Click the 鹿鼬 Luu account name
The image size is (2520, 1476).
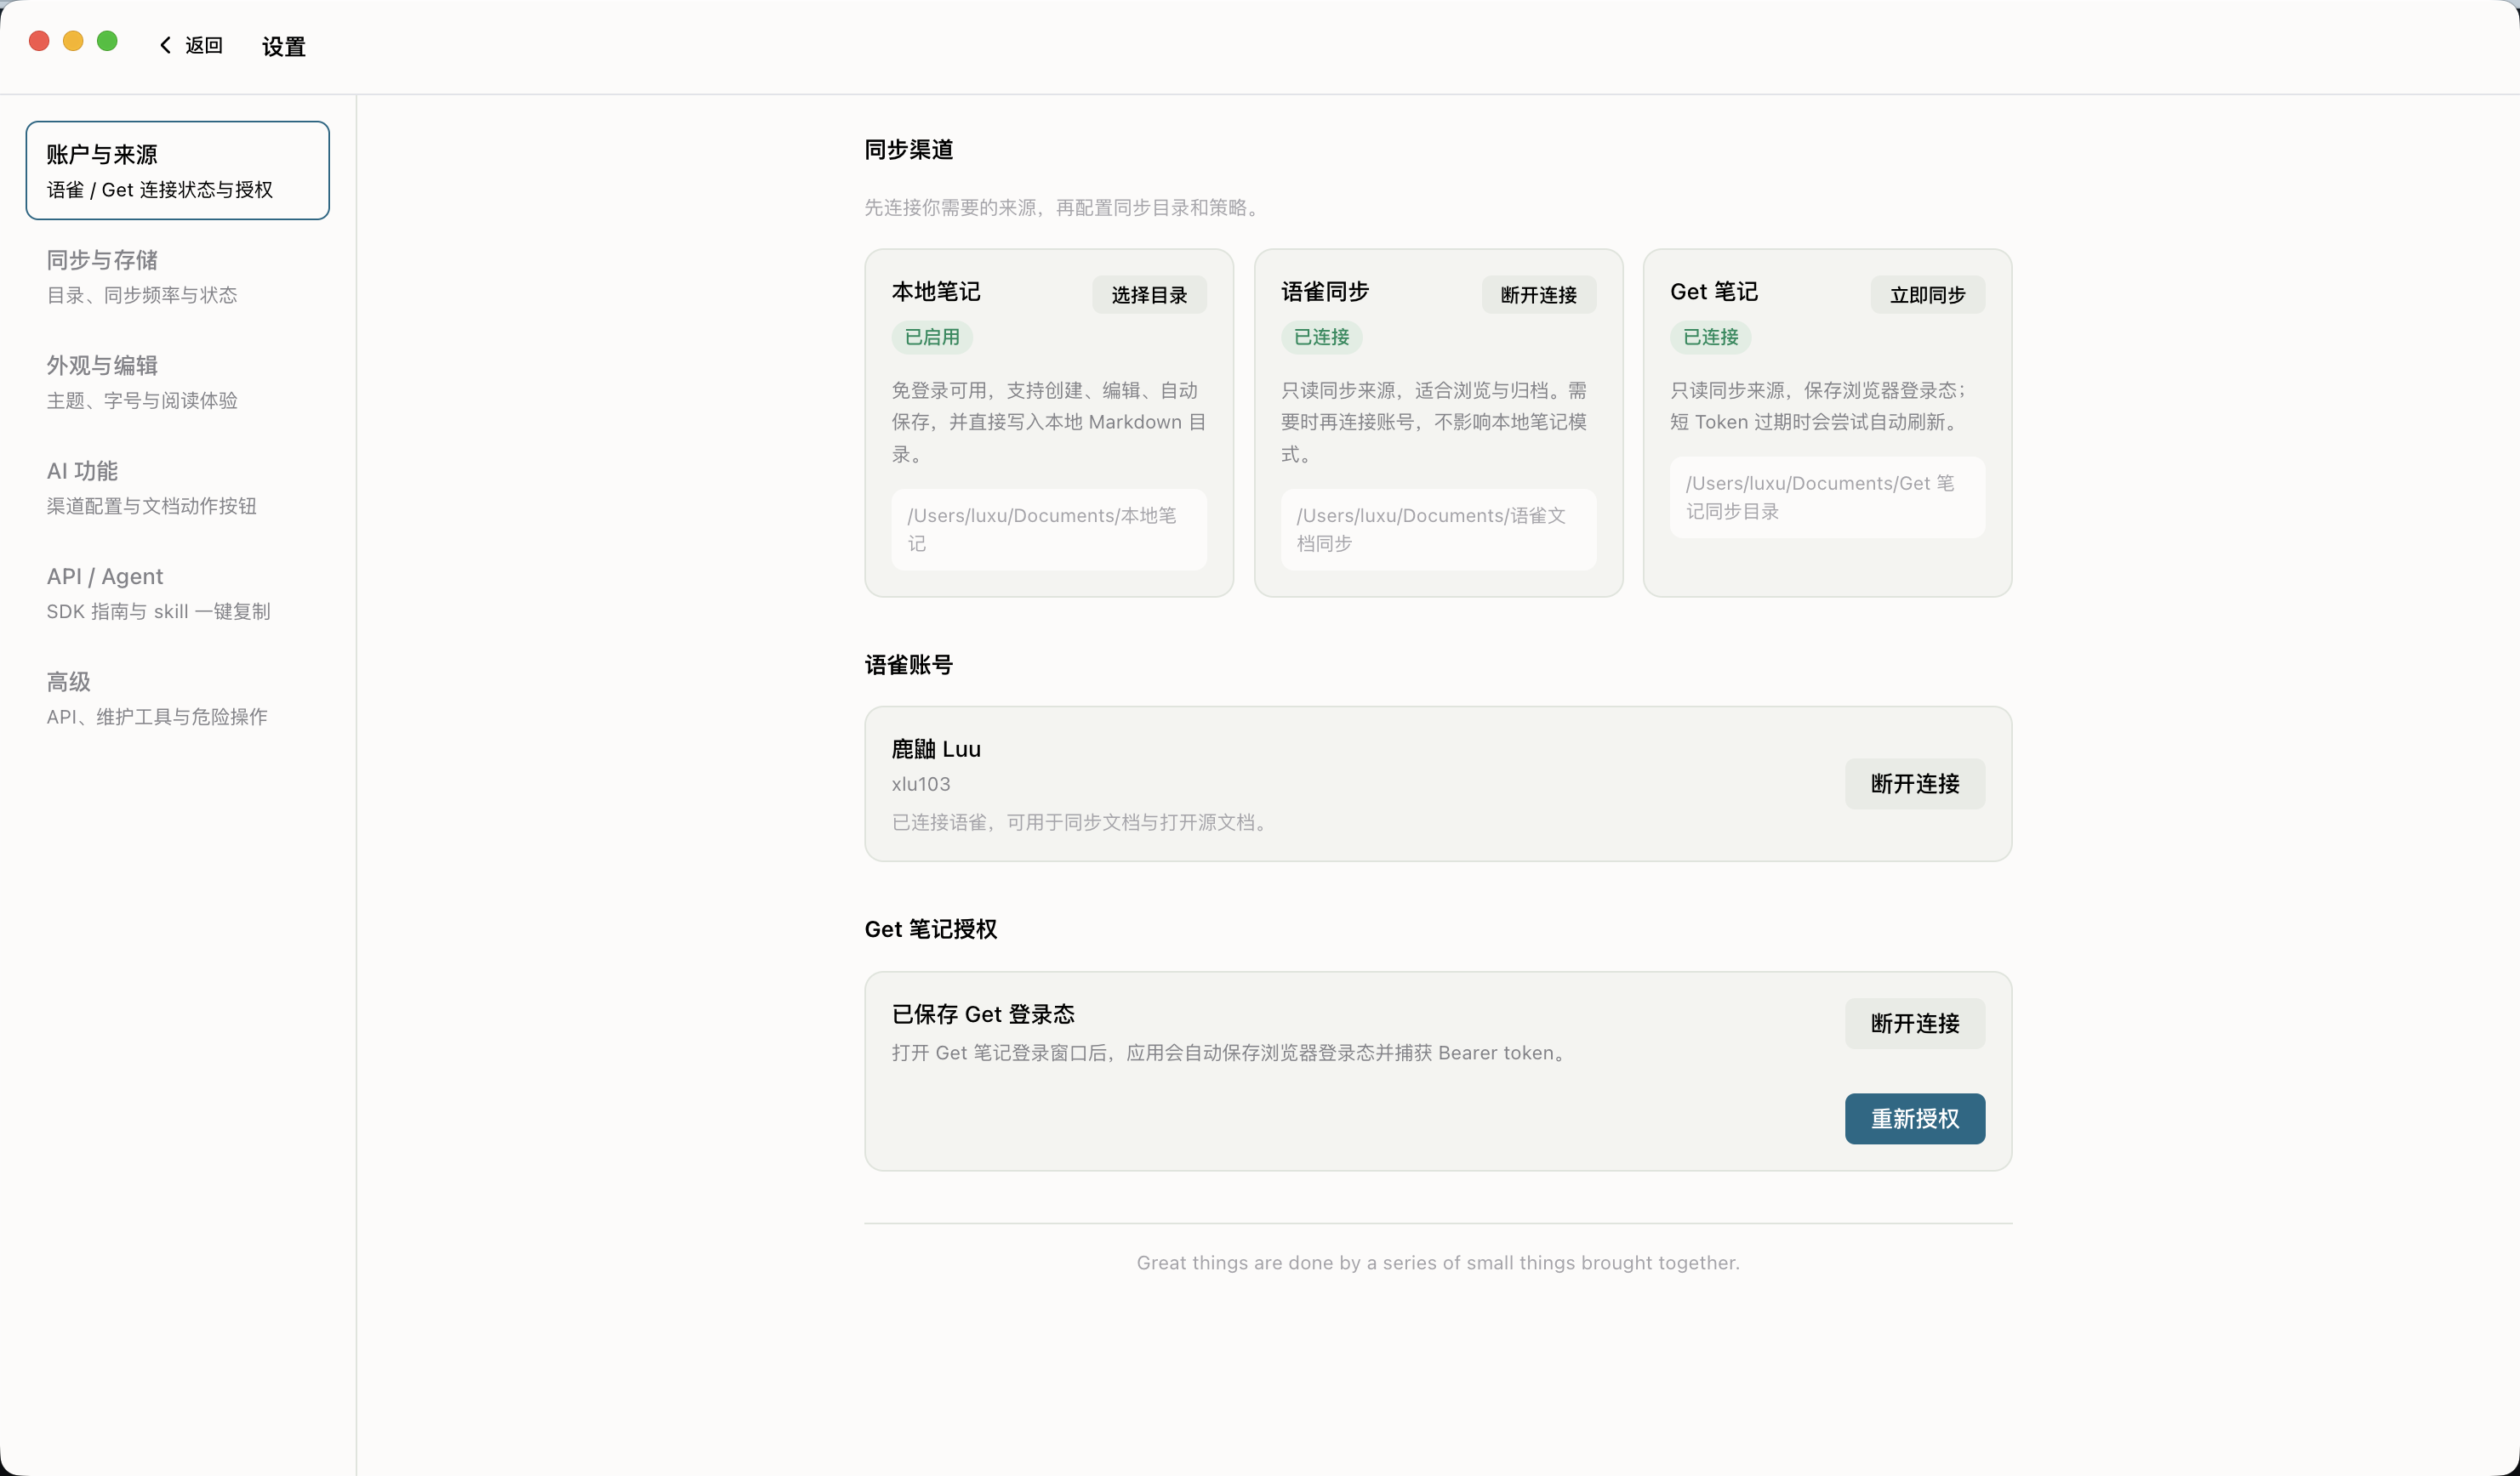coord(936,750)
